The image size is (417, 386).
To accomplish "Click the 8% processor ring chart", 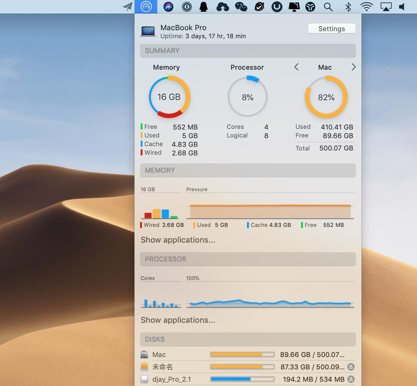I will (x=248, y=97).
